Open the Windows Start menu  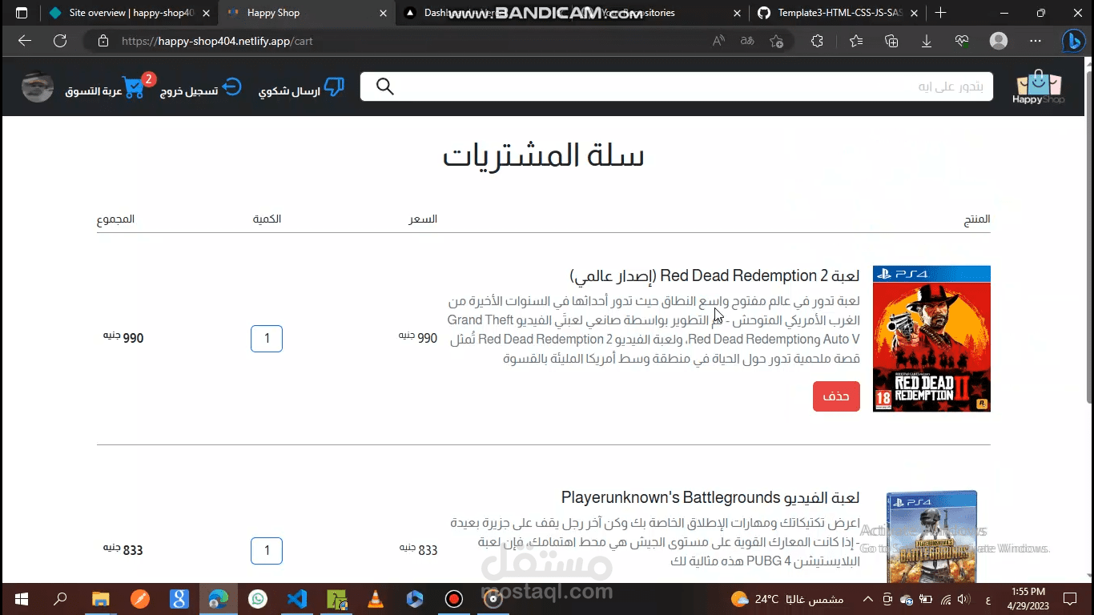tap(22, 598)
